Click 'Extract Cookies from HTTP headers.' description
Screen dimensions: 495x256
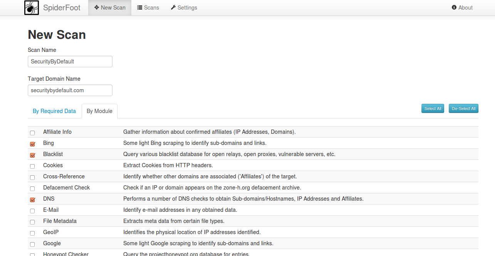(168, 165)
